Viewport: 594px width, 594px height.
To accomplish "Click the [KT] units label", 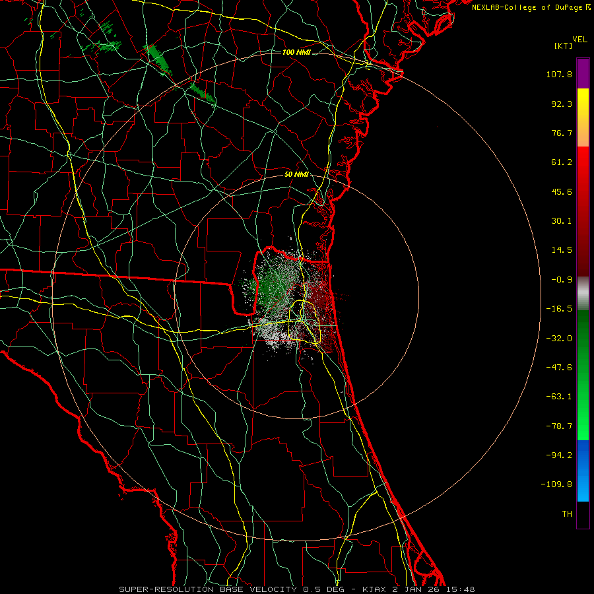I will tap(564, 46).
